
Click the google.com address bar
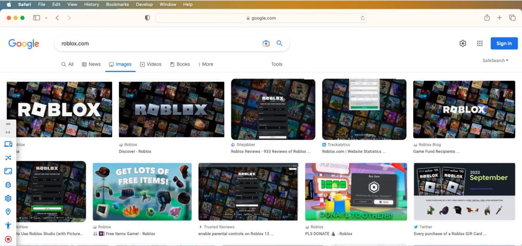[261, 18]
